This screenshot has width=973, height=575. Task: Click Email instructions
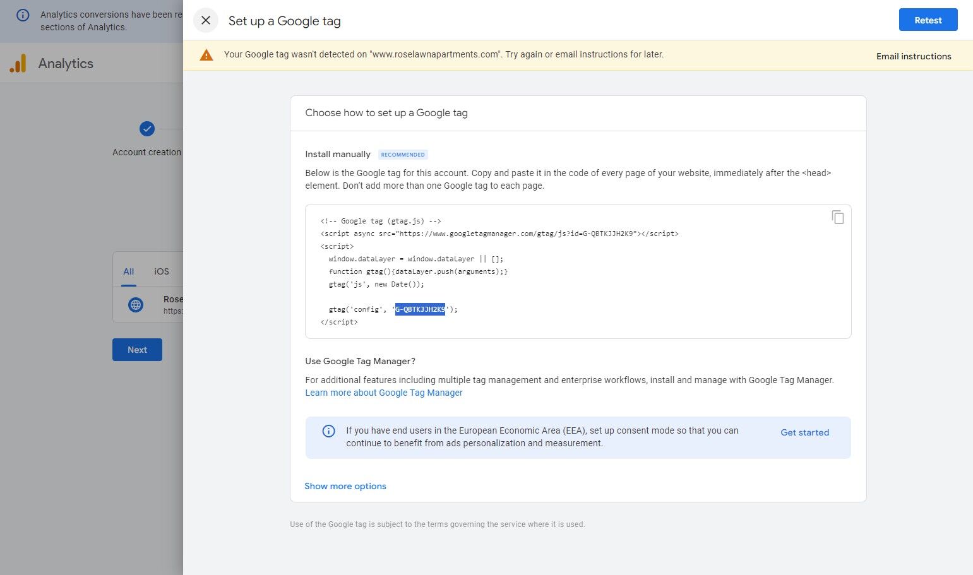point(913,56)
